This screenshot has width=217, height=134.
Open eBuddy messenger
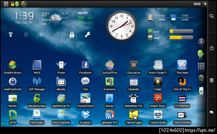point(61,82)
